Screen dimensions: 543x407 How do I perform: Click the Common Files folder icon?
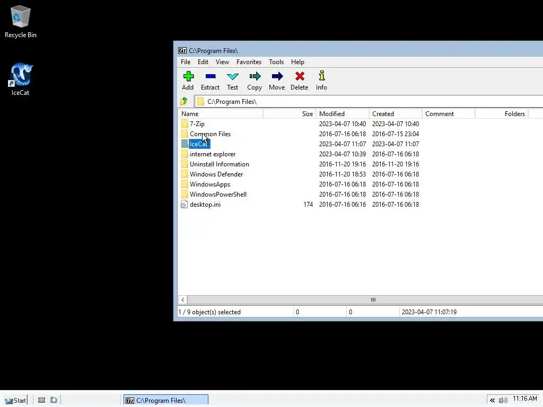click(x=185, y=134)
